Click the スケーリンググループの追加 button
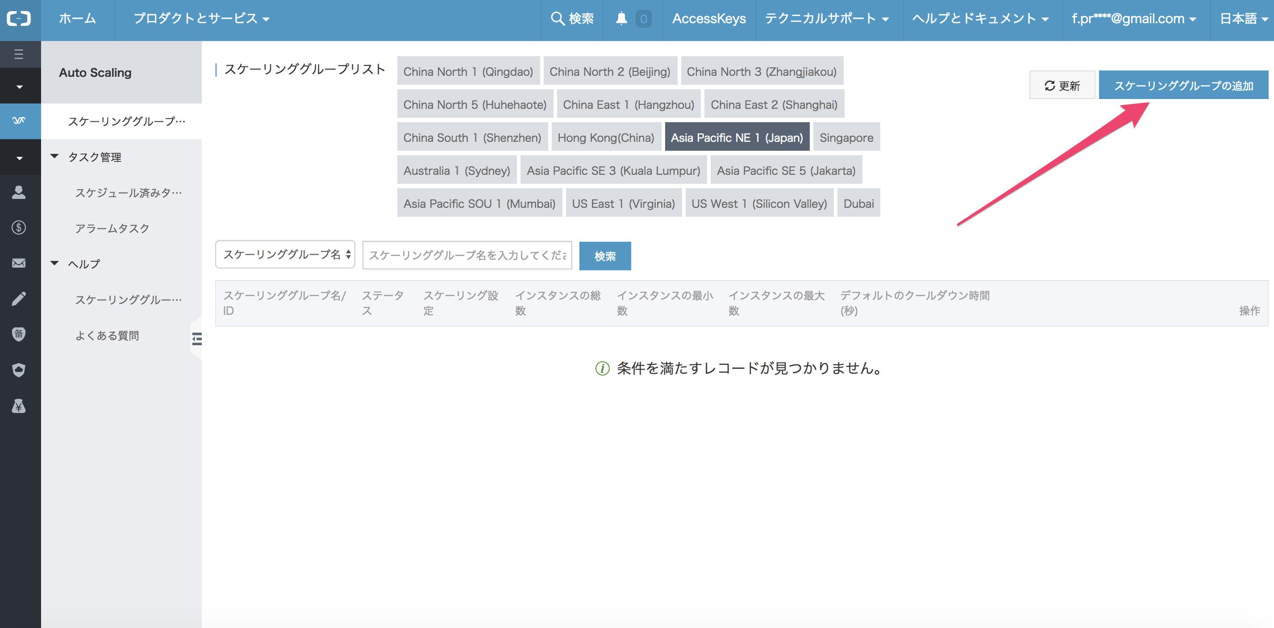This screenshot has width=1274, height=628. (x=1183, y=86)
